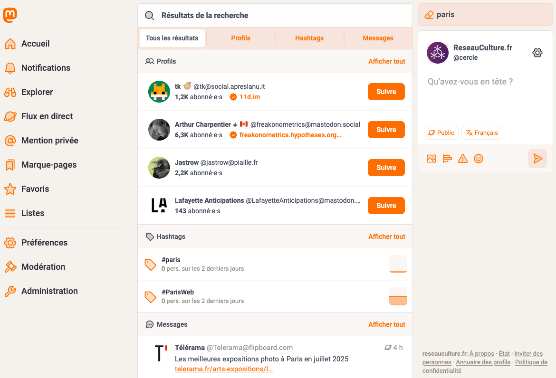Follow Lafayette Anticipations account
This screenshot has width=556, height=378.
[x=386, y=206]
